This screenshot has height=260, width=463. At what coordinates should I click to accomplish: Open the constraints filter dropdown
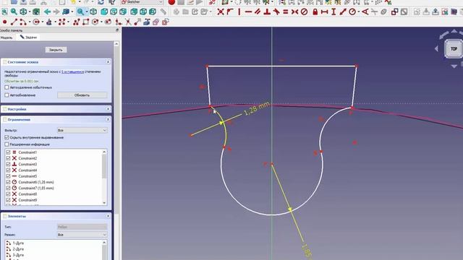coord(82,130)
